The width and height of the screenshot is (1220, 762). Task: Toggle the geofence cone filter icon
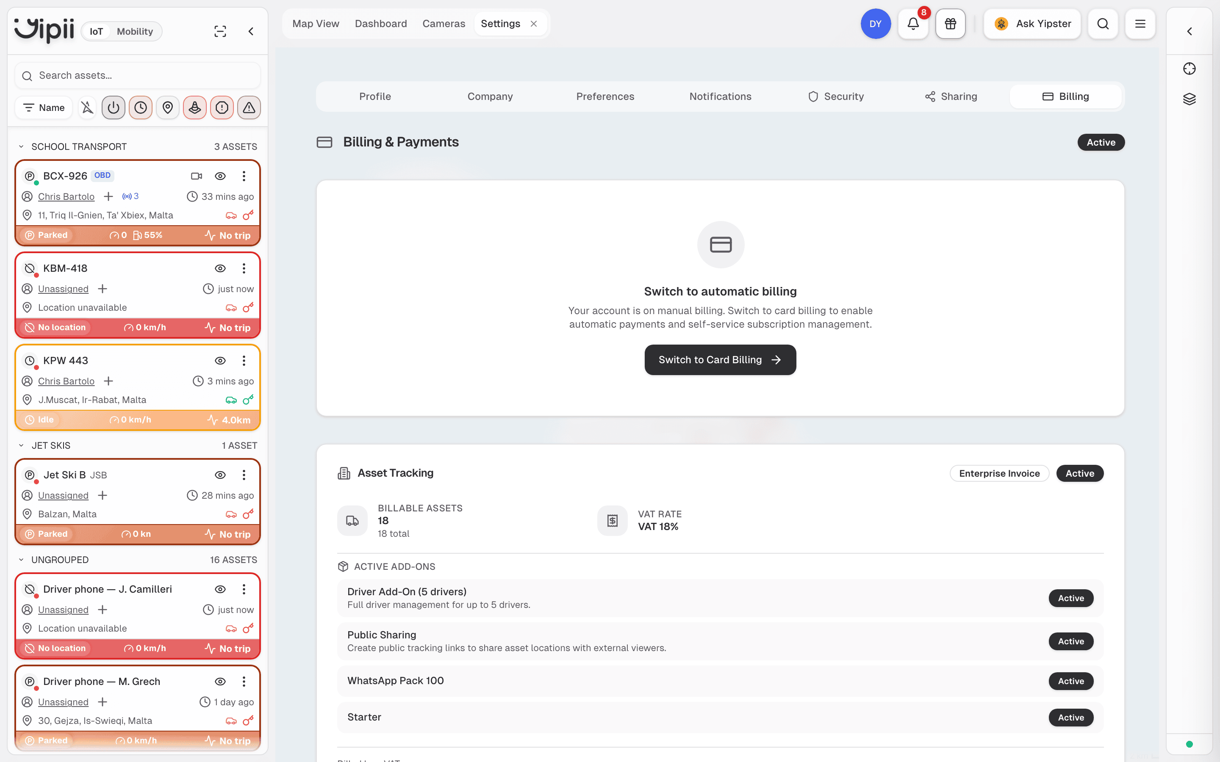[195, 108]
